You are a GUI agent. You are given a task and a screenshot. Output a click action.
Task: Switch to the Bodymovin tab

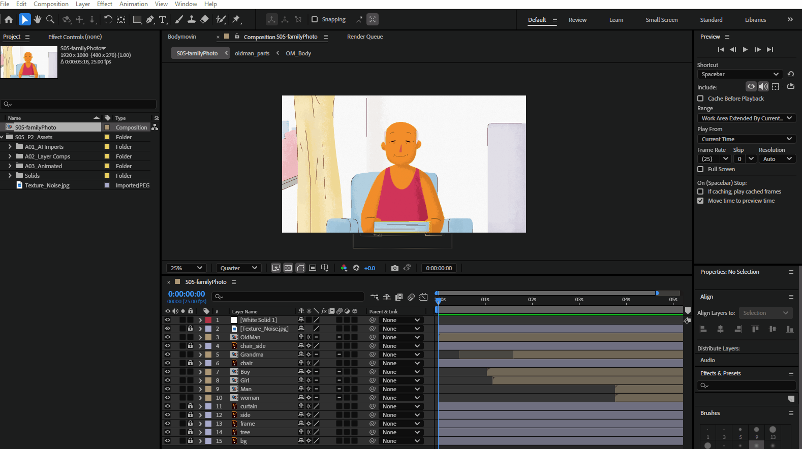pos(182,37)
